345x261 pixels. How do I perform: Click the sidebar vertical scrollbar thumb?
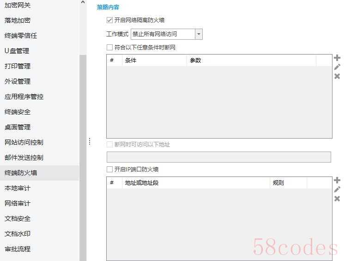pos(83,157)
